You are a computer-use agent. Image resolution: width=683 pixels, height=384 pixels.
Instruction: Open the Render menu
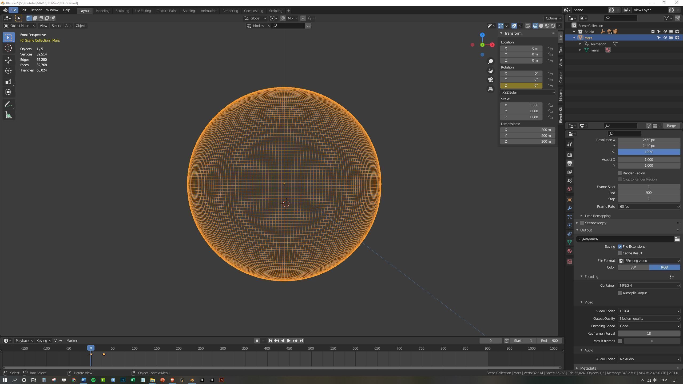tap(36, 10)
